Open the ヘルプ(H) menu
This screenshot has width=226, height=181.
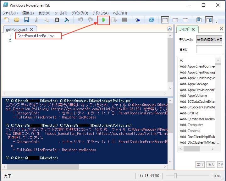(120, 13)
